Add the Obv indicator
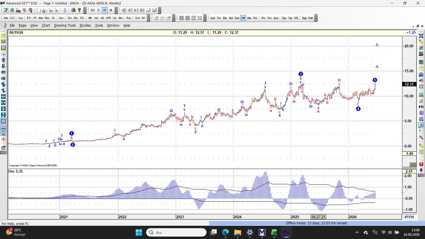Viewport: 425px width, 239px height. point(47,18)
